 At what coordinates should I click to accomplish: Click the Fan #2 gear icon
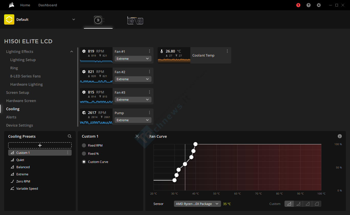[84, 72]
